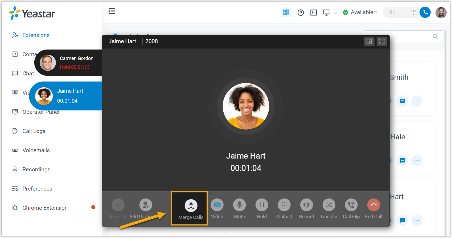Click the New Call plus icon
Viewport: 452px width, 238px height.
tap(118, 205)
